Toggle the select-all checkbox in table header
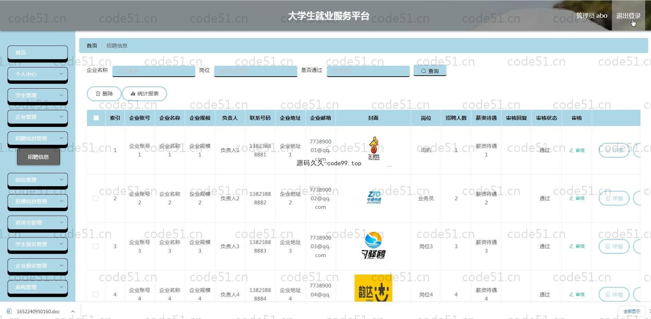Viewport: 651px width, 319px height. tap(96, 118)
